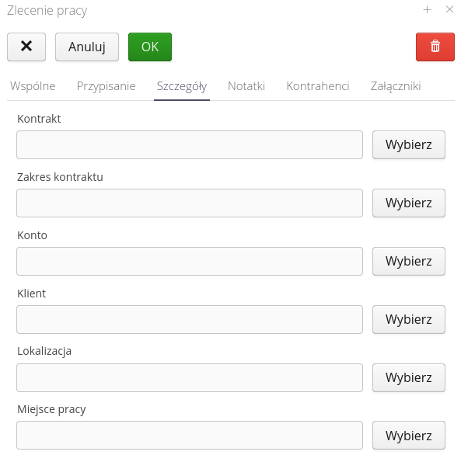The width and height of the screenshot is (461, 462).
Task: Click into the Klient text field
Action: click(x=190, y=319)
